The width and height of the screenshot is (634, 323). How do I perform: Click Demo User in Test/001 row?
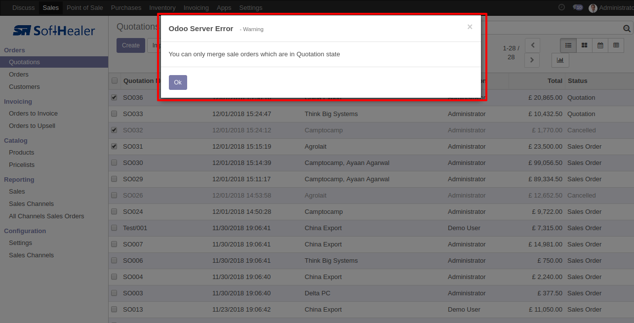point(464,228)
